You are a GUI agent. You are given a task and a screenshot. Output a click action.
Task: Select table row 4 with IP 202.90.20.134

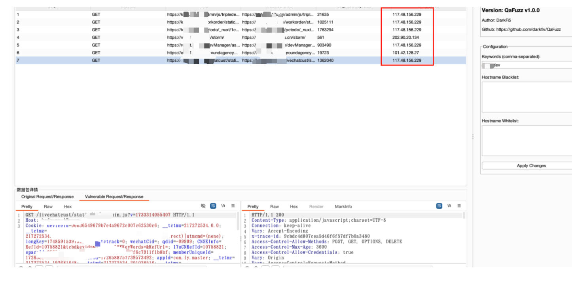pyautogui.click(x=198, y=37)
